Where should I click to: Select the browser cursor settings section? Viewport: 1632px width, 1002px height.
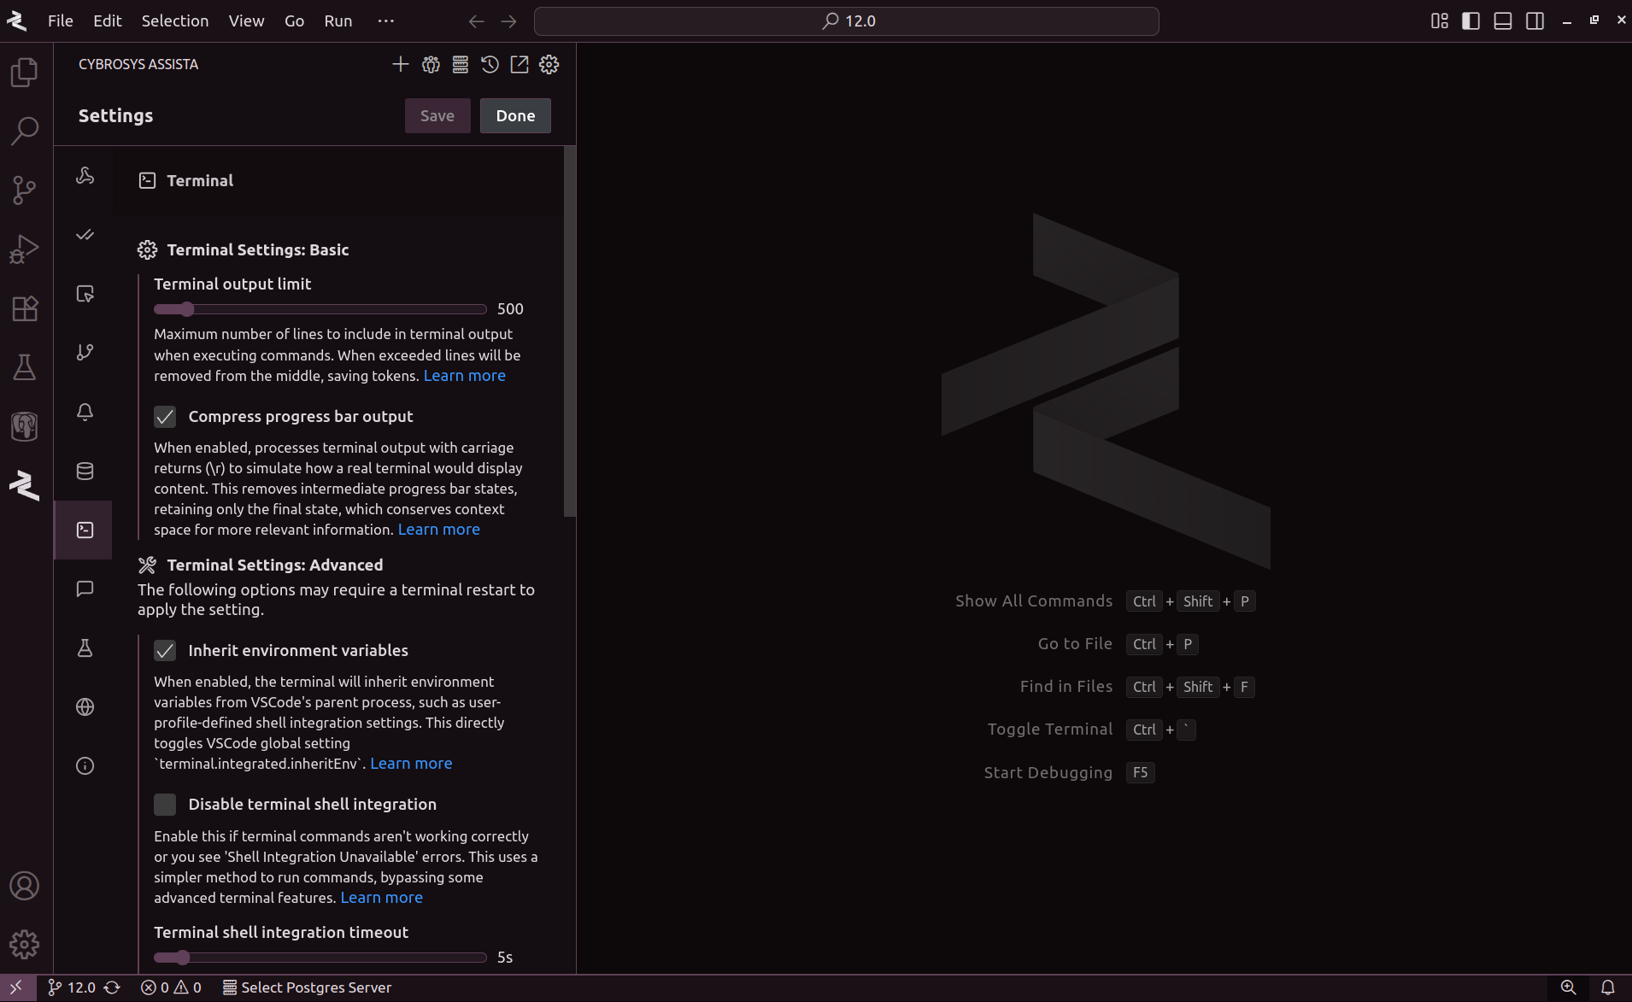[x=85, y=294]
